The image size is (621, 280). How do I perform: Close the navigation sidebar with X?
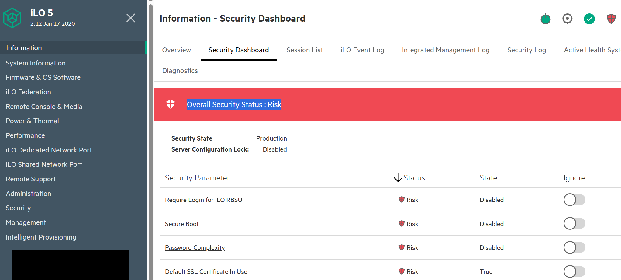pos(131,18)
